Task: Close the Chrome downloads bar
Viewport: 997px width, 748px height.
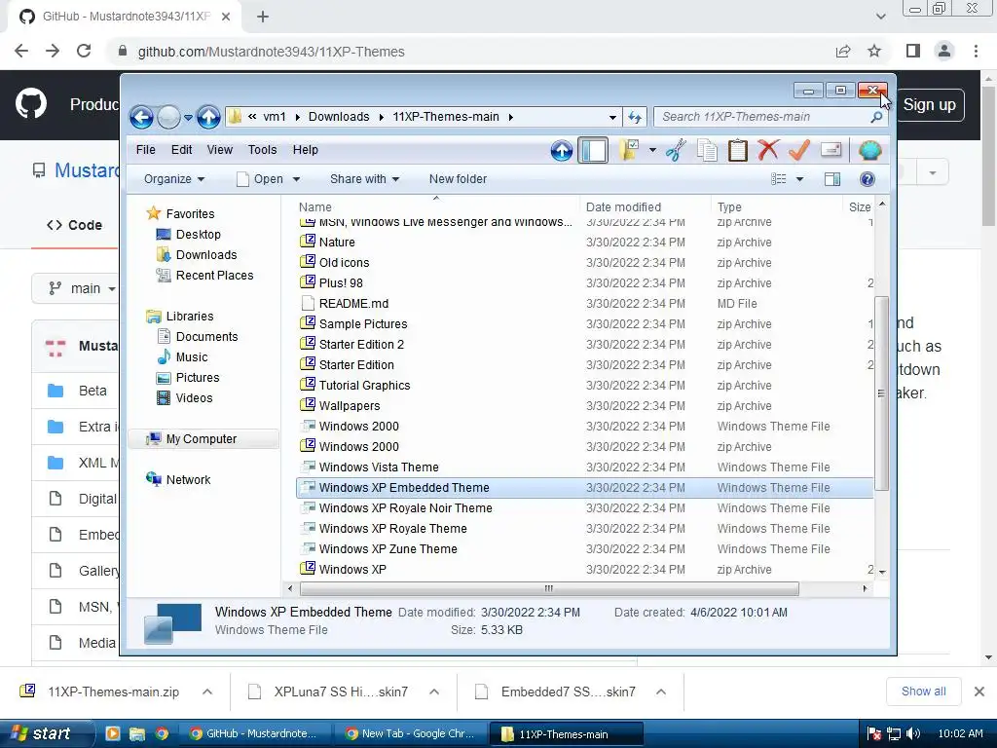Action: pyautogui.click(x=979, y=692)
